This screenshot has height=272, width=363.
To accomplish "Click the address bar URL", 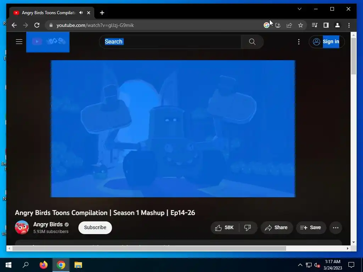I will click(95, 25).
